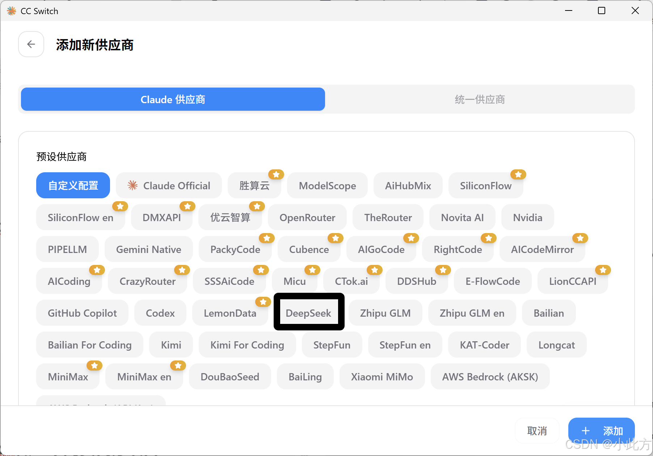The height and width of the screenshot is (456, 653).
Task: Minimize the CC Switch window
Action: pos(569,10)
